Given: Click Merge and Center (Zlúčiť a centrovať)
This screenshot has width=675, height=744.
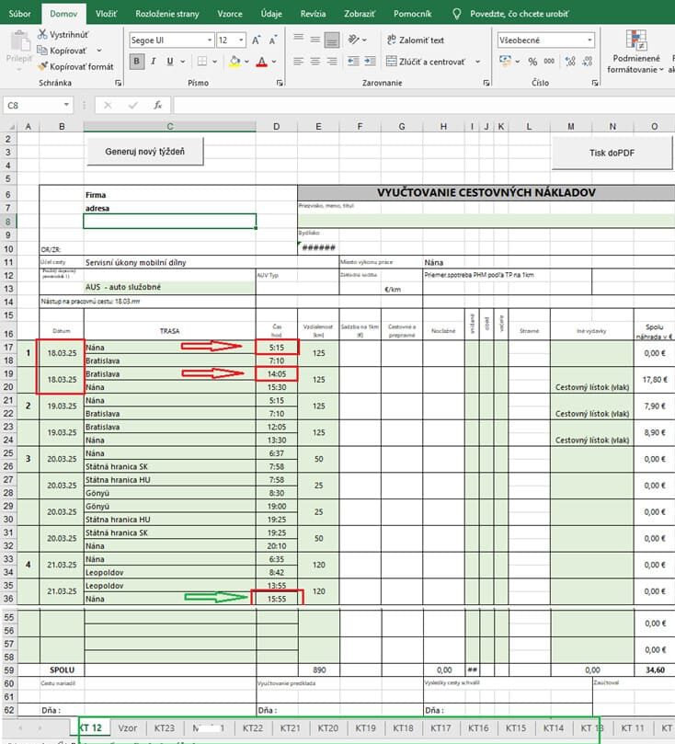Looking at the screenshot, I should [426, 62].
